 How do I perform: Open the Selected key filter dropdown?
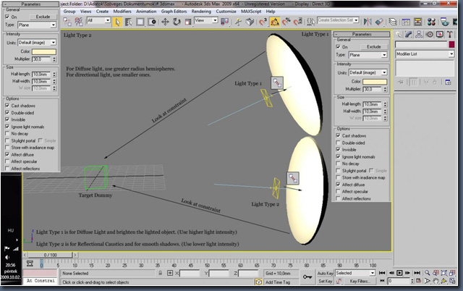(355, 273)
